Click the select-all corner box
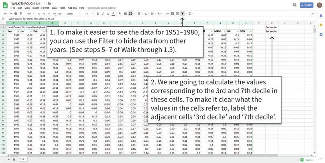Screen dimensions: 325x163 tap(3, 23)
